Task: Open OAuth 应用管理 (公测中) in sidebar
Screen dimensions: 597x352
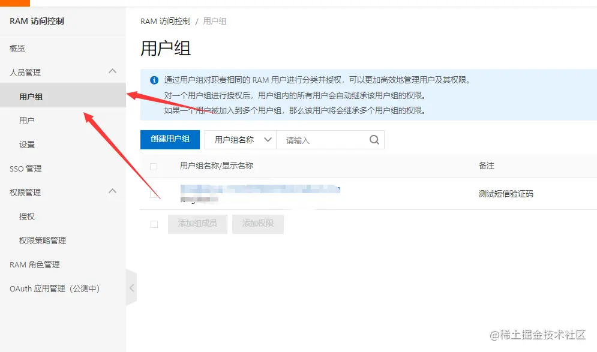Action: click(55, 288)
